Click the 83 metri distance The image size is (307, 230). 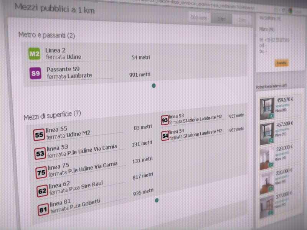tap(143, 128)
